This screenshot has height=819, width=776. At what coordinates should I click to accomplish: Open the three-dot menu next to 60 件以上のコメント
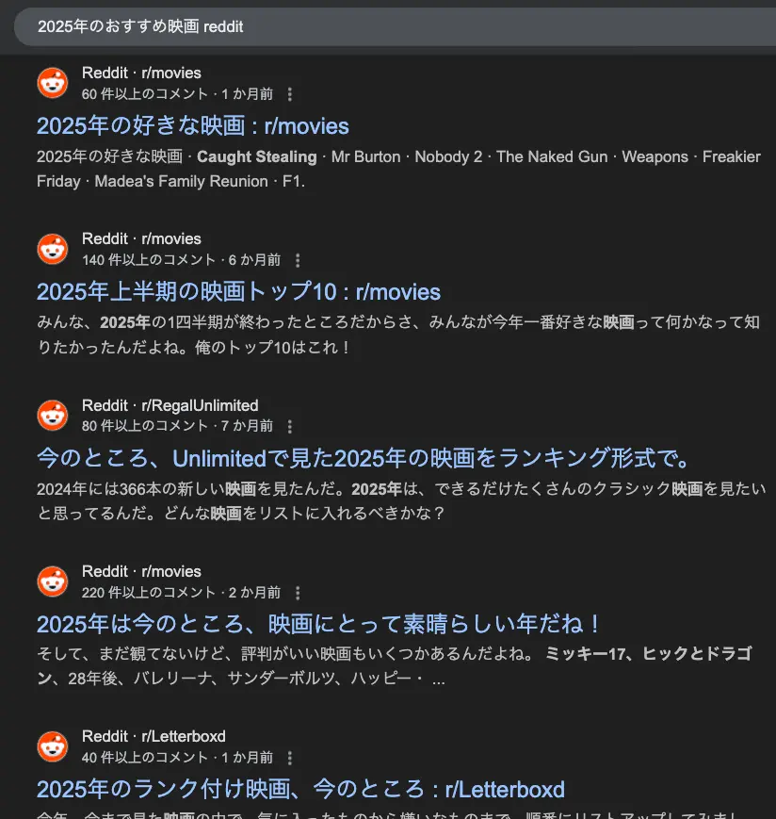click(x=290, y=94)
